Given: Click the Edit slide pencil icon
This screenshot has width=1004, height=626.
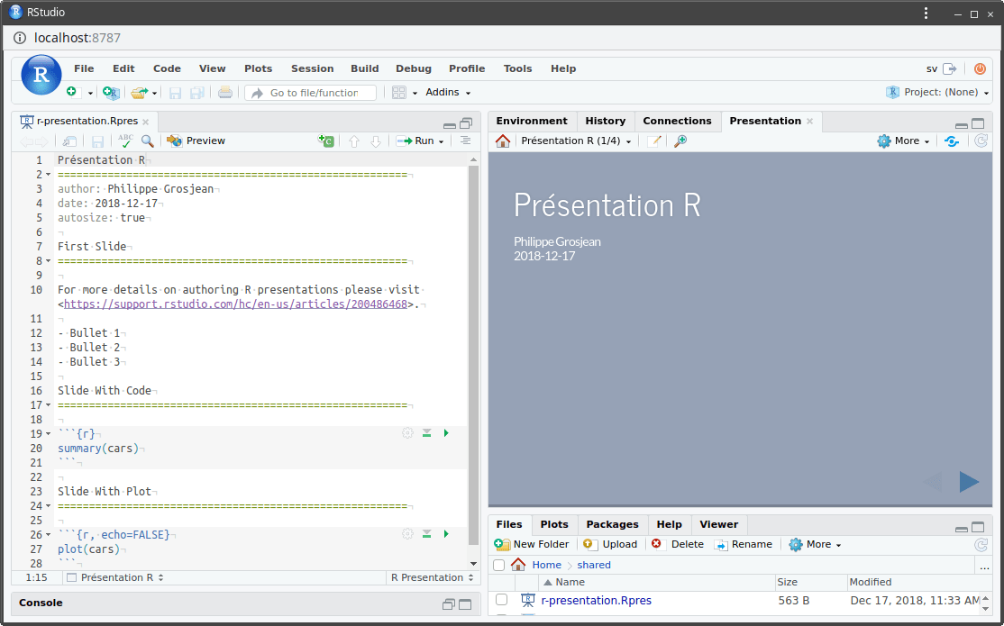Looking at the screenshot, I should point(653,141).
